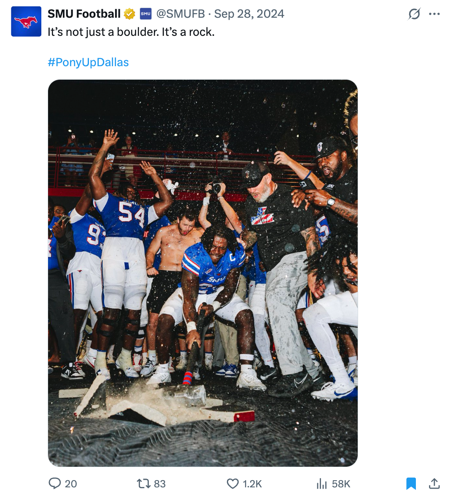
Task: Click the reply speech bubble icon
Action: pos(55,483)
